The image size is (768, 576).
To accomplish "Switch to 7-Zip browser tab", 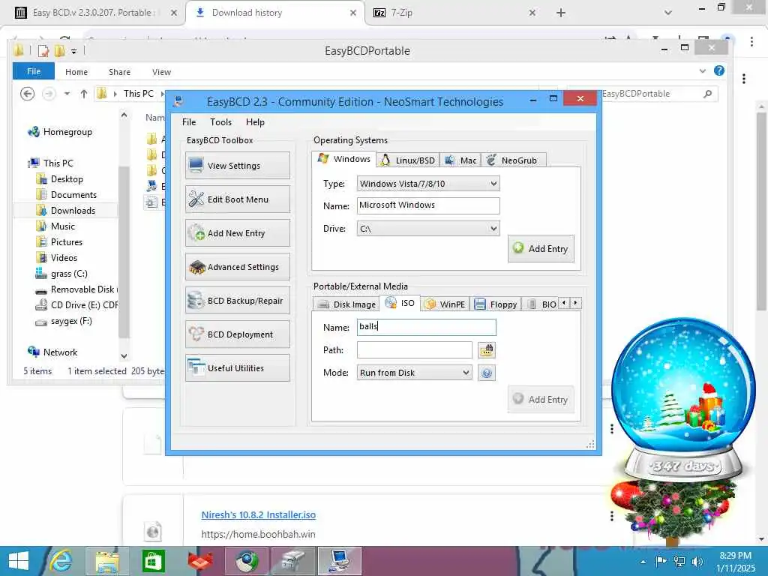I will click(402, 13).
